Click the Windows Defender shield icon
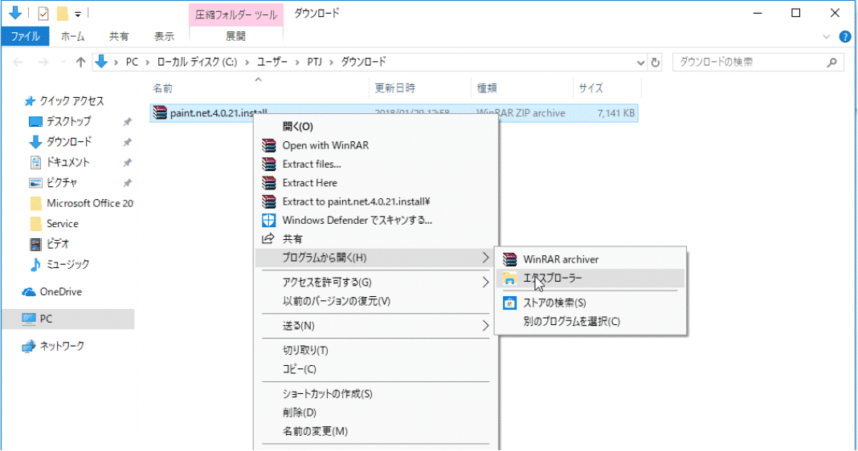The image size is (858, 451). pyautogui.click(x=268, y=221)
